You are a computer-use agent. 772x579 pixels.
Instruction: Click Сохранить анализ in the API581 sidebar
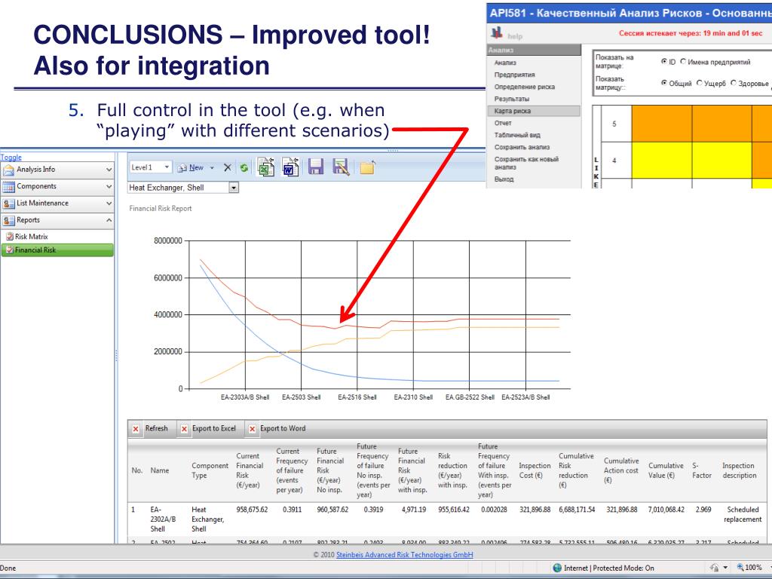(x=522, y=147)
